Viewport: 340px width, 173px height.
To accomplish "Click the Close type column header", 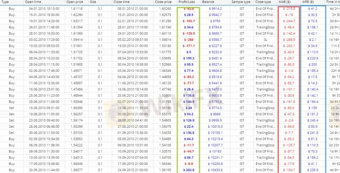I will point(263,2).
